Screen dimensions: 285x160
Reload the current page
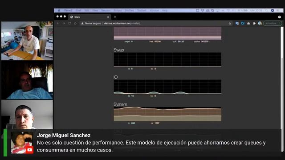click(69, 23)
